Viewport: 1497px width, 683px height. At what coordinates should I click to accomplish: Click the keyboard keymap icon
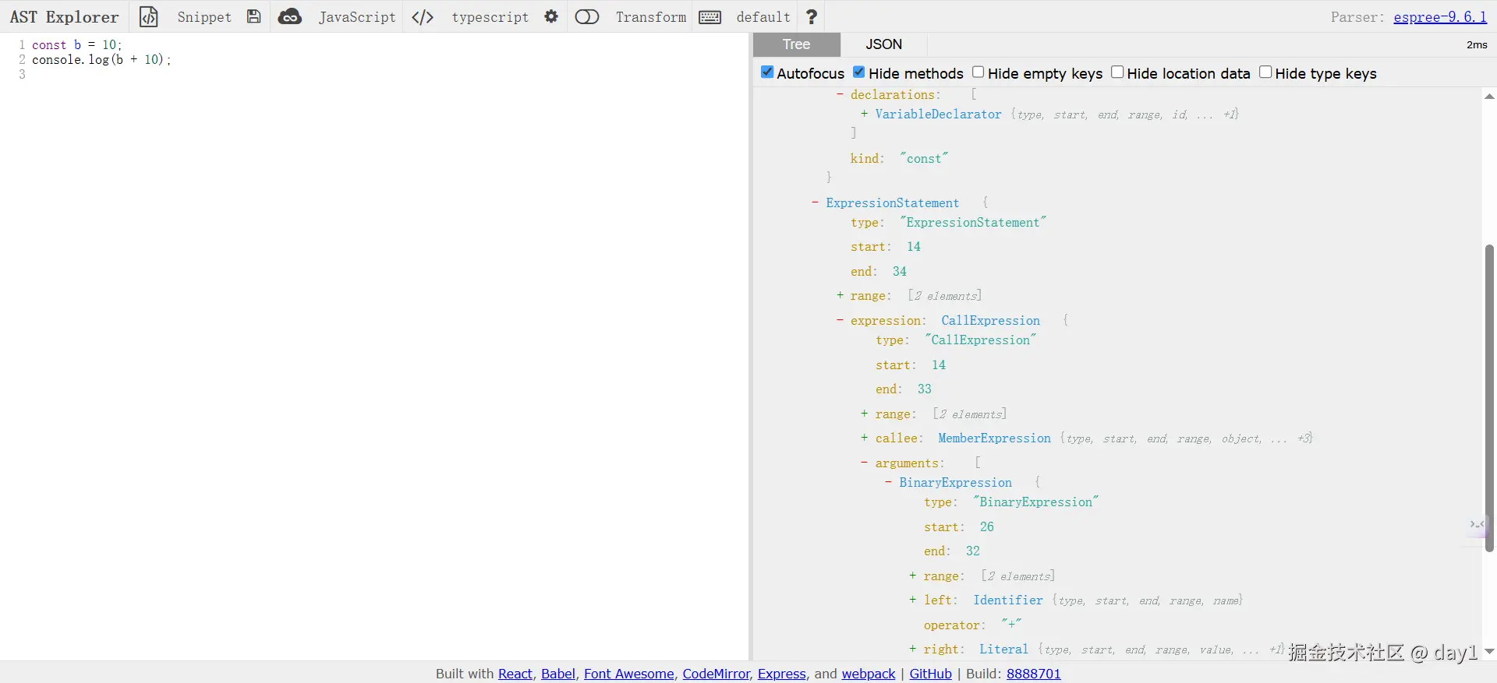pos(710,17)
